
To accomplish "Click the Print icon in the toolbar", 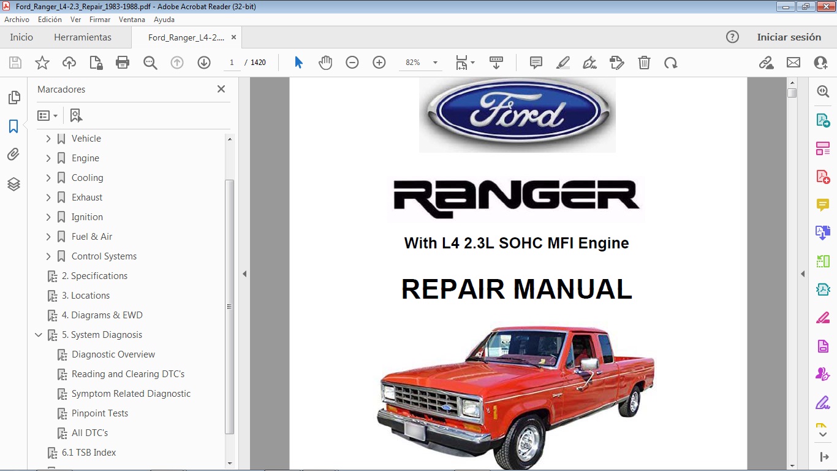I will (122, 62).
